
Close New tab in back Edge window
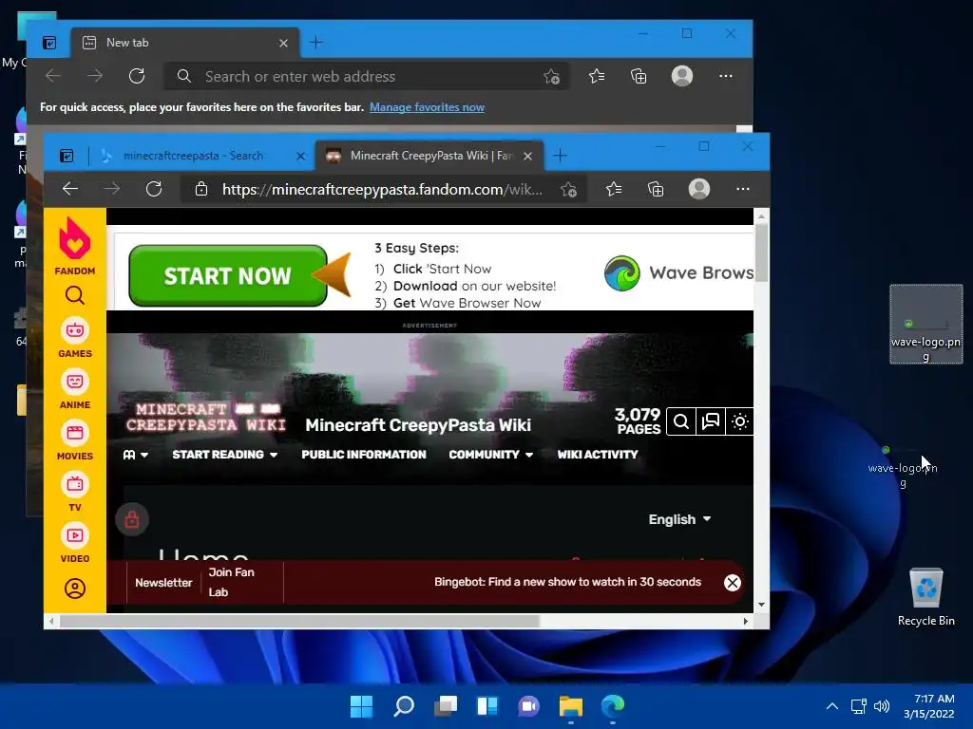pyautogui.click(x=283, y=43)
